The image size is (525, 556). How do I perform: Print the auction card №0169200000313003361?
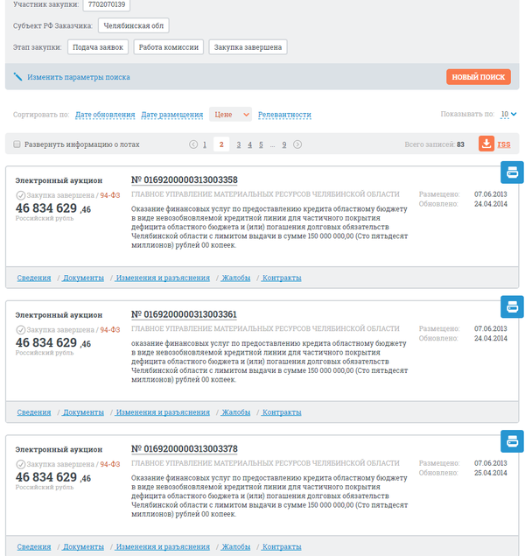click(x=511, y=306)
